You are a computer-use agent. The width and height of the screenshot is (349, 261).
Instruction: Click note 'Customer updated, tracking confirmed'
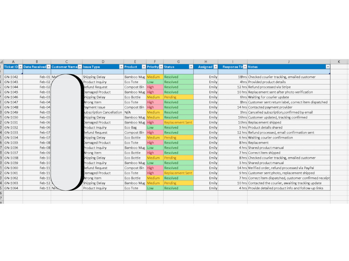pos(278,117)
